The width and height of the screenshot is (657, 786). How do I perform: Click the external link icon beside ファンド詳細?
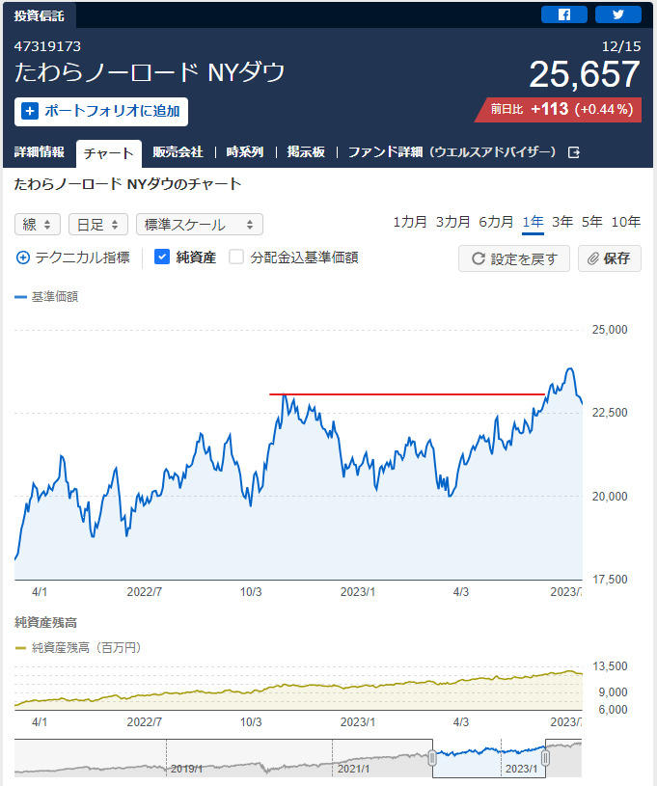point(574,152)
